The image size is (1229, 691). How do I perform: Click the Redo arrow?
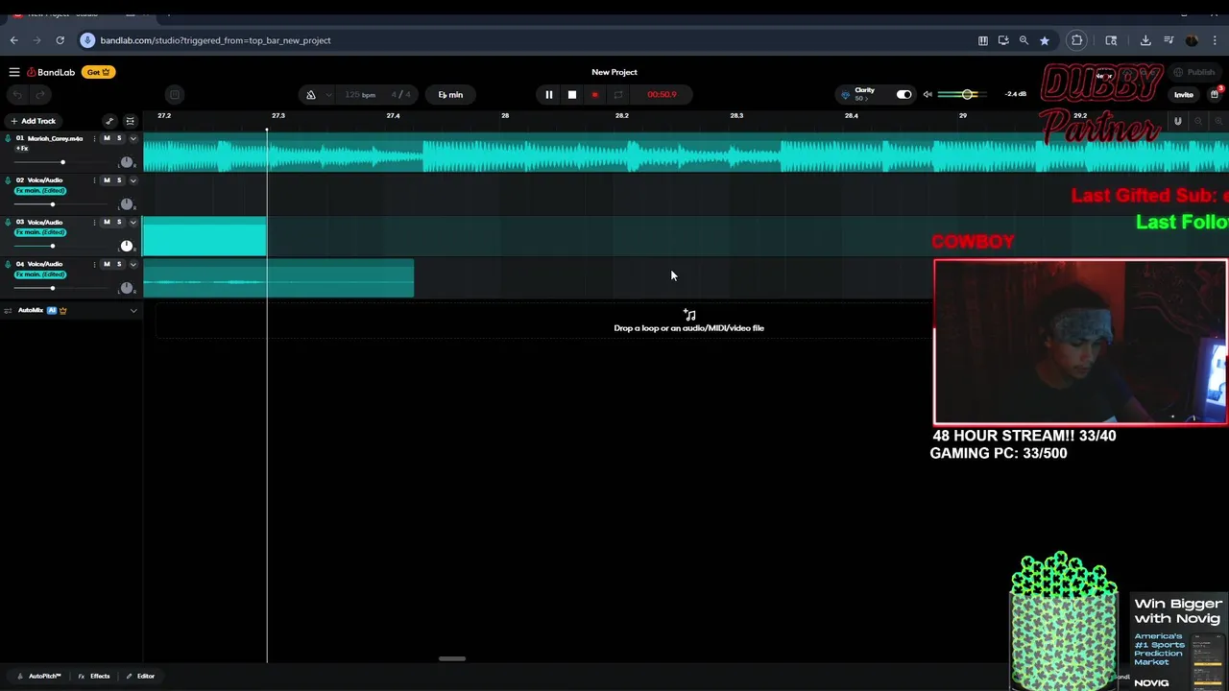40,94
